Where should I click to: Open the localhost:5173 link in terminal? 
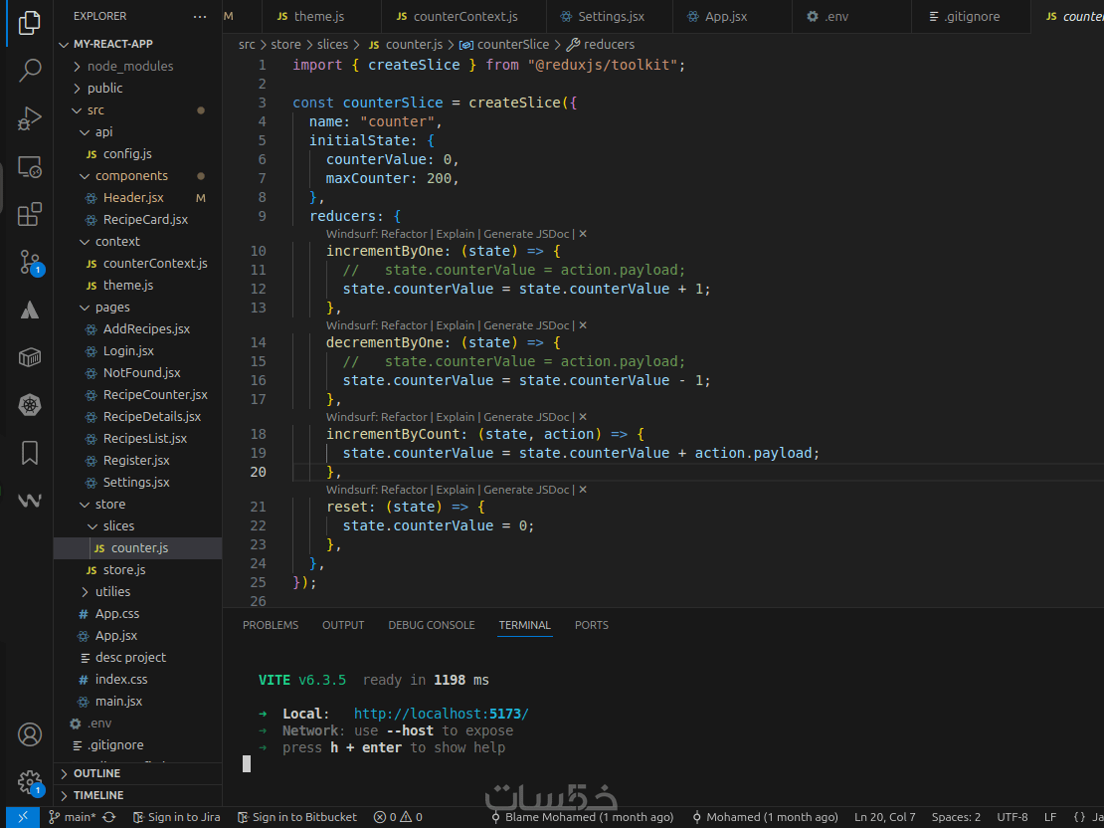[x=441, y=714]
